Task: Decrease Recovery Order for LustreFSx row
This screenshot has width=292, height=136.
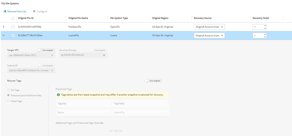Action: click(265, 37)
